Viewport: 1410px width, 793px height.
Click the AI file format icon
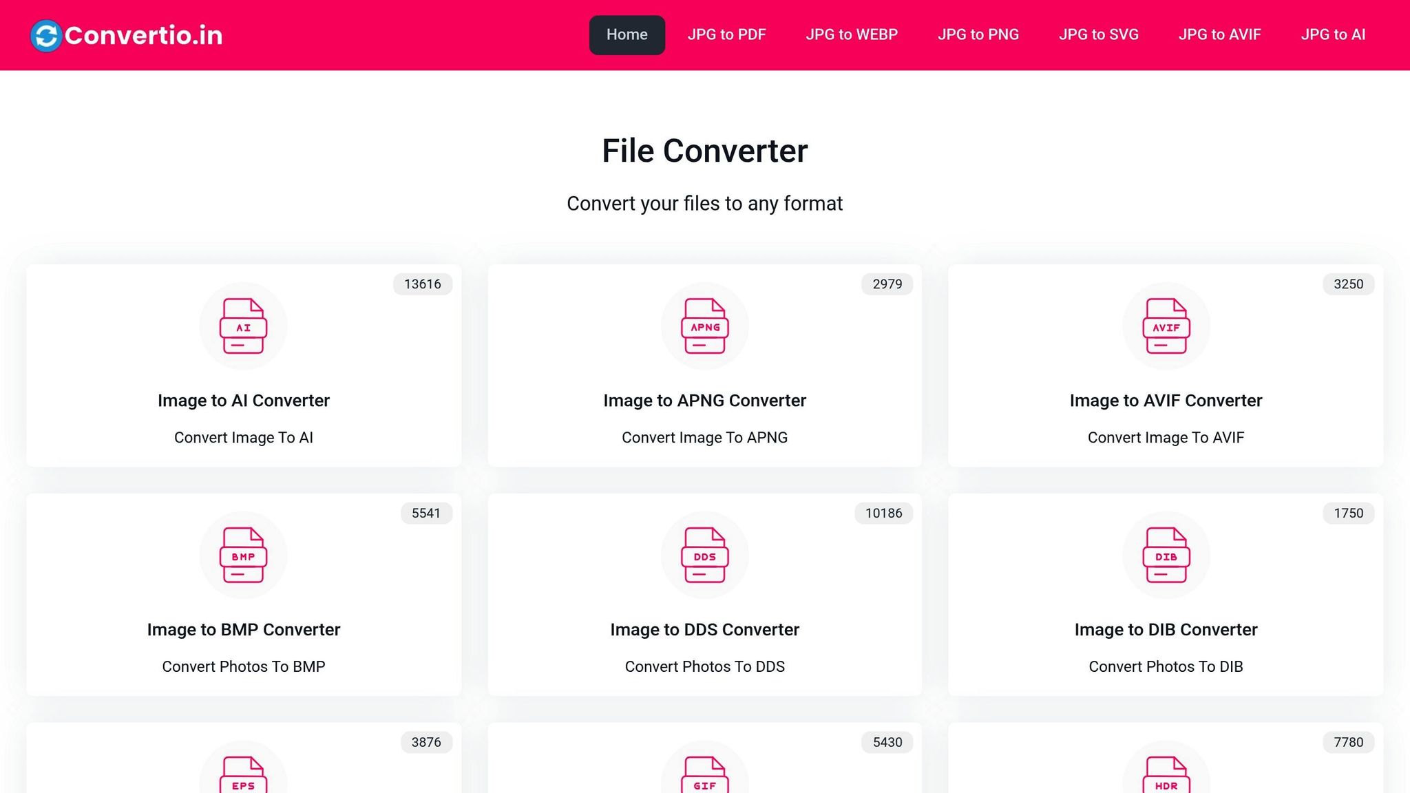(243, 326)
